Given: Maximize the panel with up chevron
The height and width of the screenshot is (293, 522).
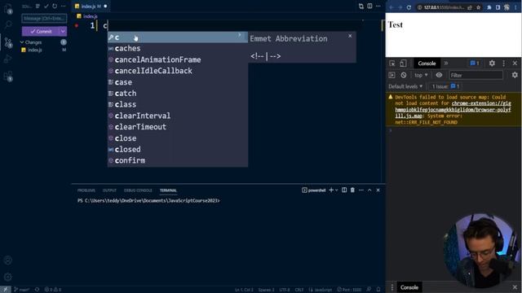Looking at the screenshot, I should click(x=369, y=190).
